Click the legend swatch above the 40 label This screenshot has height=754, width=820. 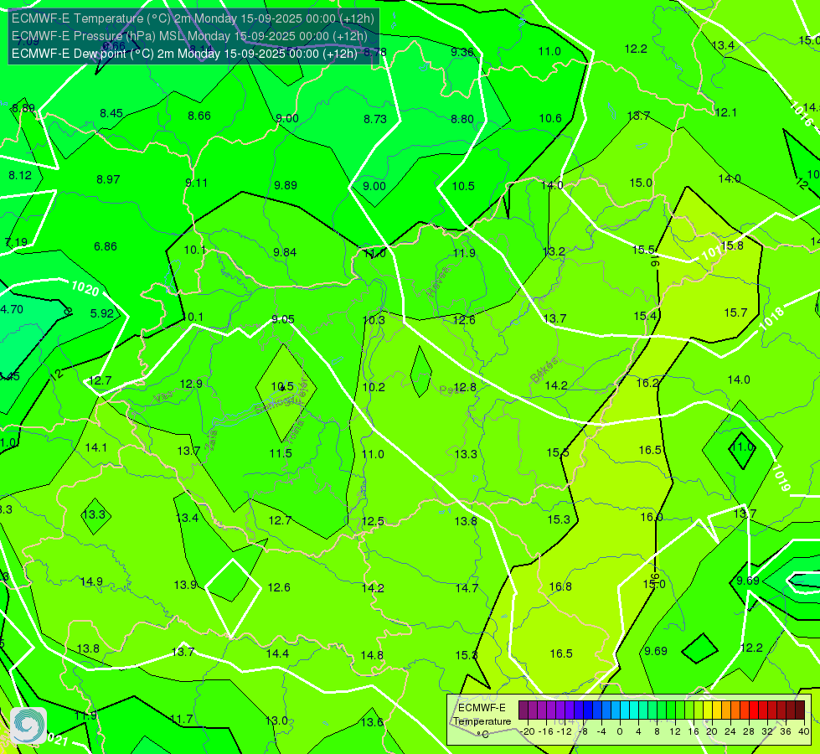(800, 710)
